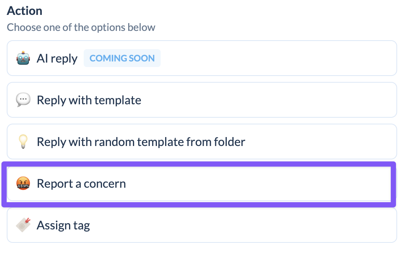Click the 'AI reply' label text

click(x=57, y=58)
